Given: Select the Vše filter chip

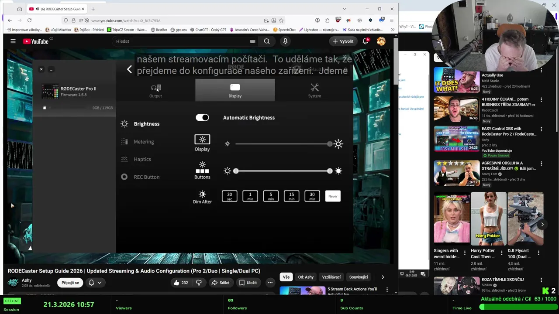Looking at the screenshot, I should [286, 277].
